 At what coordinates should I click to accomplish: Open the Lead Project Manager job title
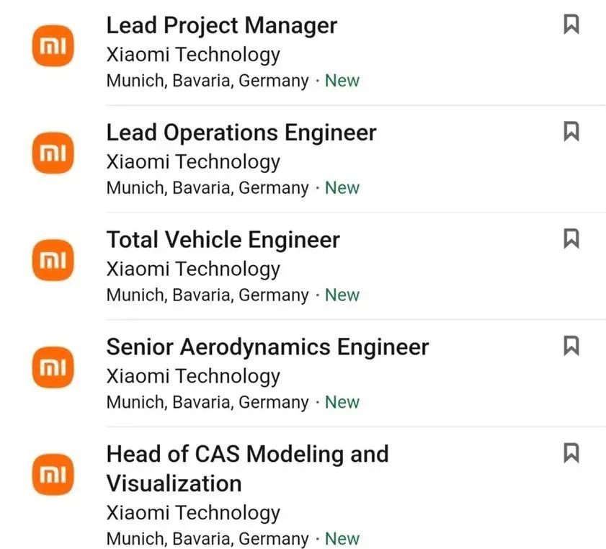222,26
